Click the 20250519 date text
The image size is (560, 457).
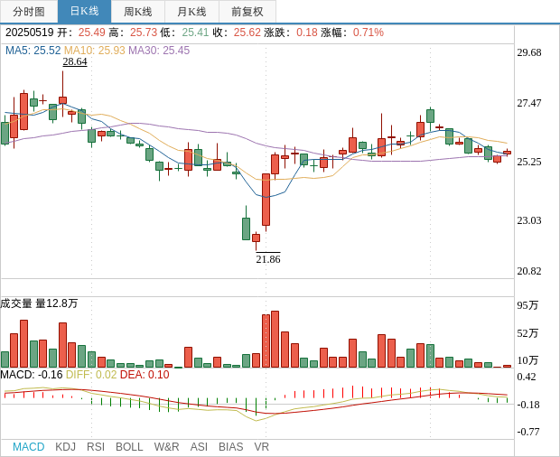point(29,33)
